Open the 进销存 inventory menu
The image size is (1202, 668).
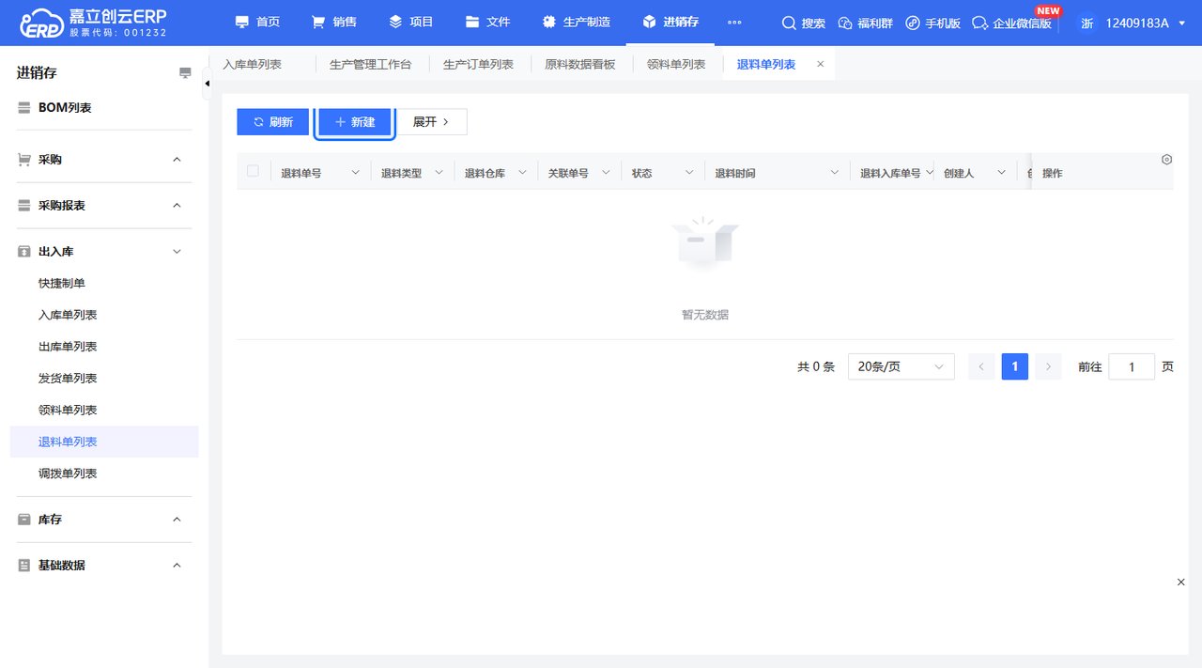click(x=670, y=23)
